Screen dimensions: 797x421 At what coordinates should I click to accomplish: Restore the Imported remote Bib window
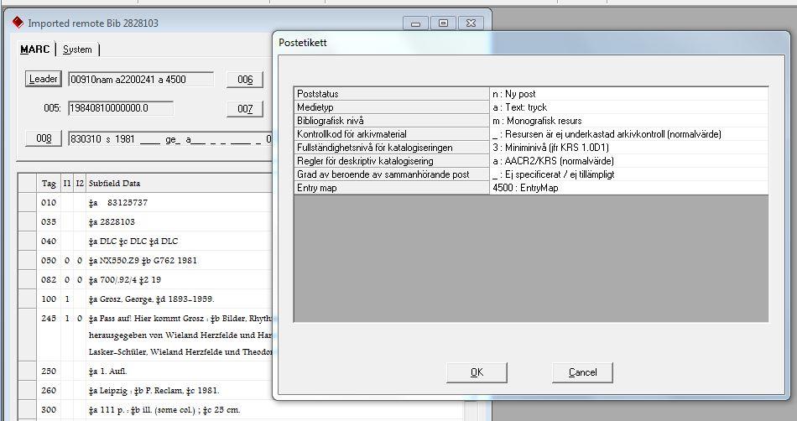pyautogui.click(x=443, y=23)
